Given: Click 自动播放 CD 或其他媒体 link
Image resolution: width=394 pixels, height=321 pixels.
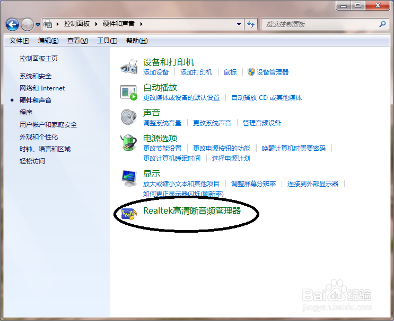Looking at the screenshot, I should [x=266, y=98].
